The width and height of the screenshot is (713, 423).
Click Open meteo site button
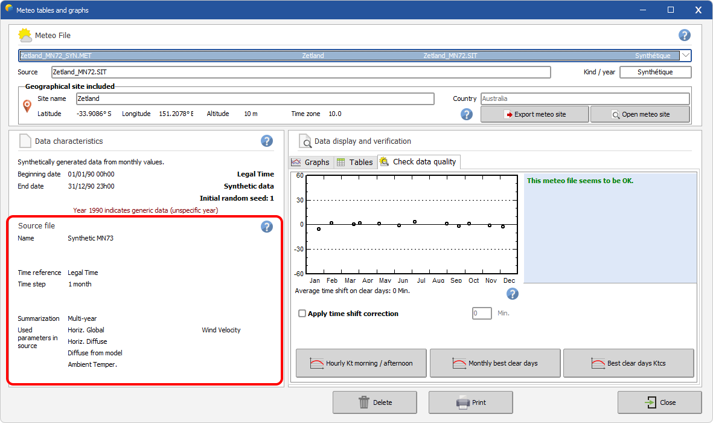(641, 114)
